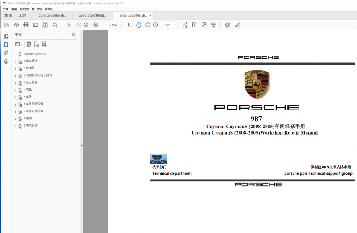The height and width of the screenshot is (233, 357).
Task: Expand the 3 动力传输 bookmark
Action: click(15, 83)
